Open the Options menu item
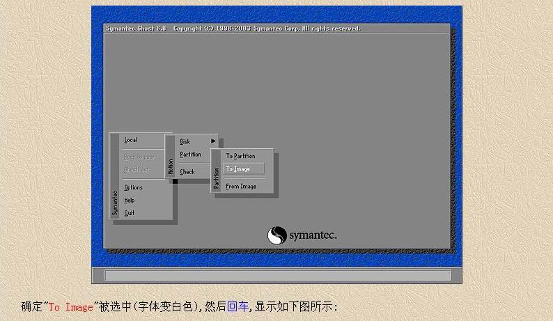 [133, 188]
